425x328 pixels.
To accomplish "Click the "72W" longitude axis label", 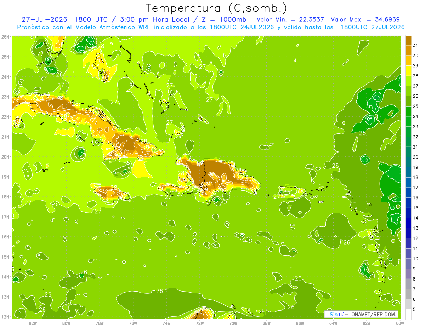I will pyautogui.click(x=200, y=323).
